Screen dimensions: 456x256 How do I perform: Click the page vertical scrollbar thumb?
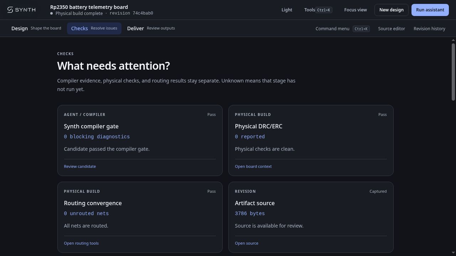point(453,72)
